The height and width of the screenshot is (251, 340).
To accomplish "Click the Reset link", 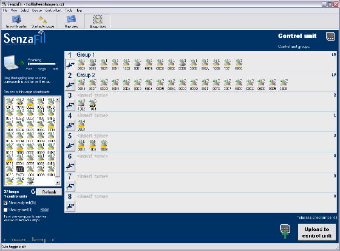I will [44, 209].
